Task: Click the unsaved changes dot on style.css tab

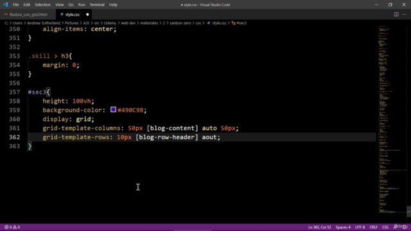Action: tap(87, 14)
